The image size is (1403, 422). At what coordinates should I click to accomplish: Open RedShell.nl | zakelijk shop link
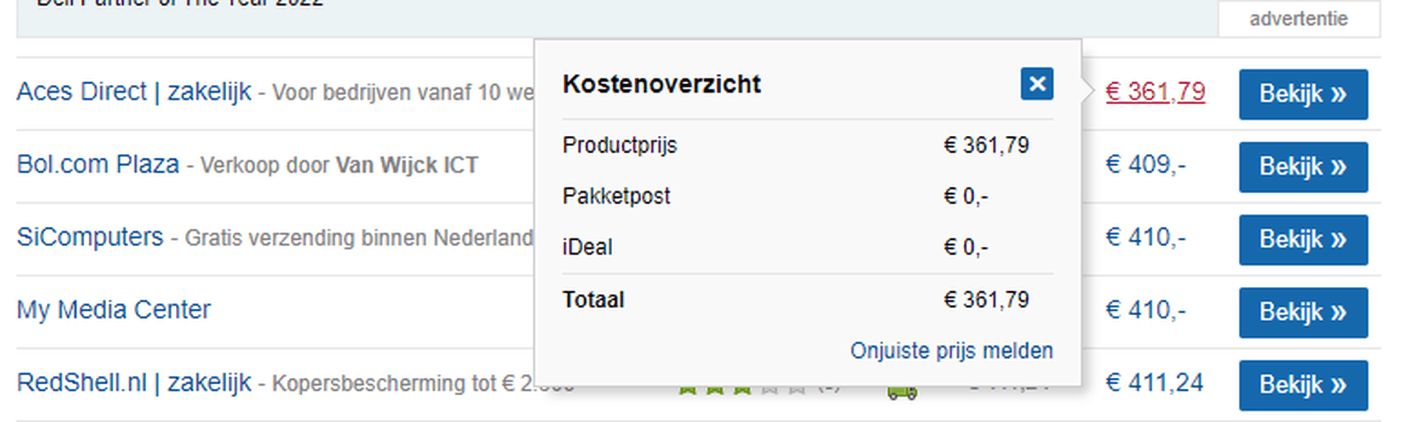click(x=134, y=383)
